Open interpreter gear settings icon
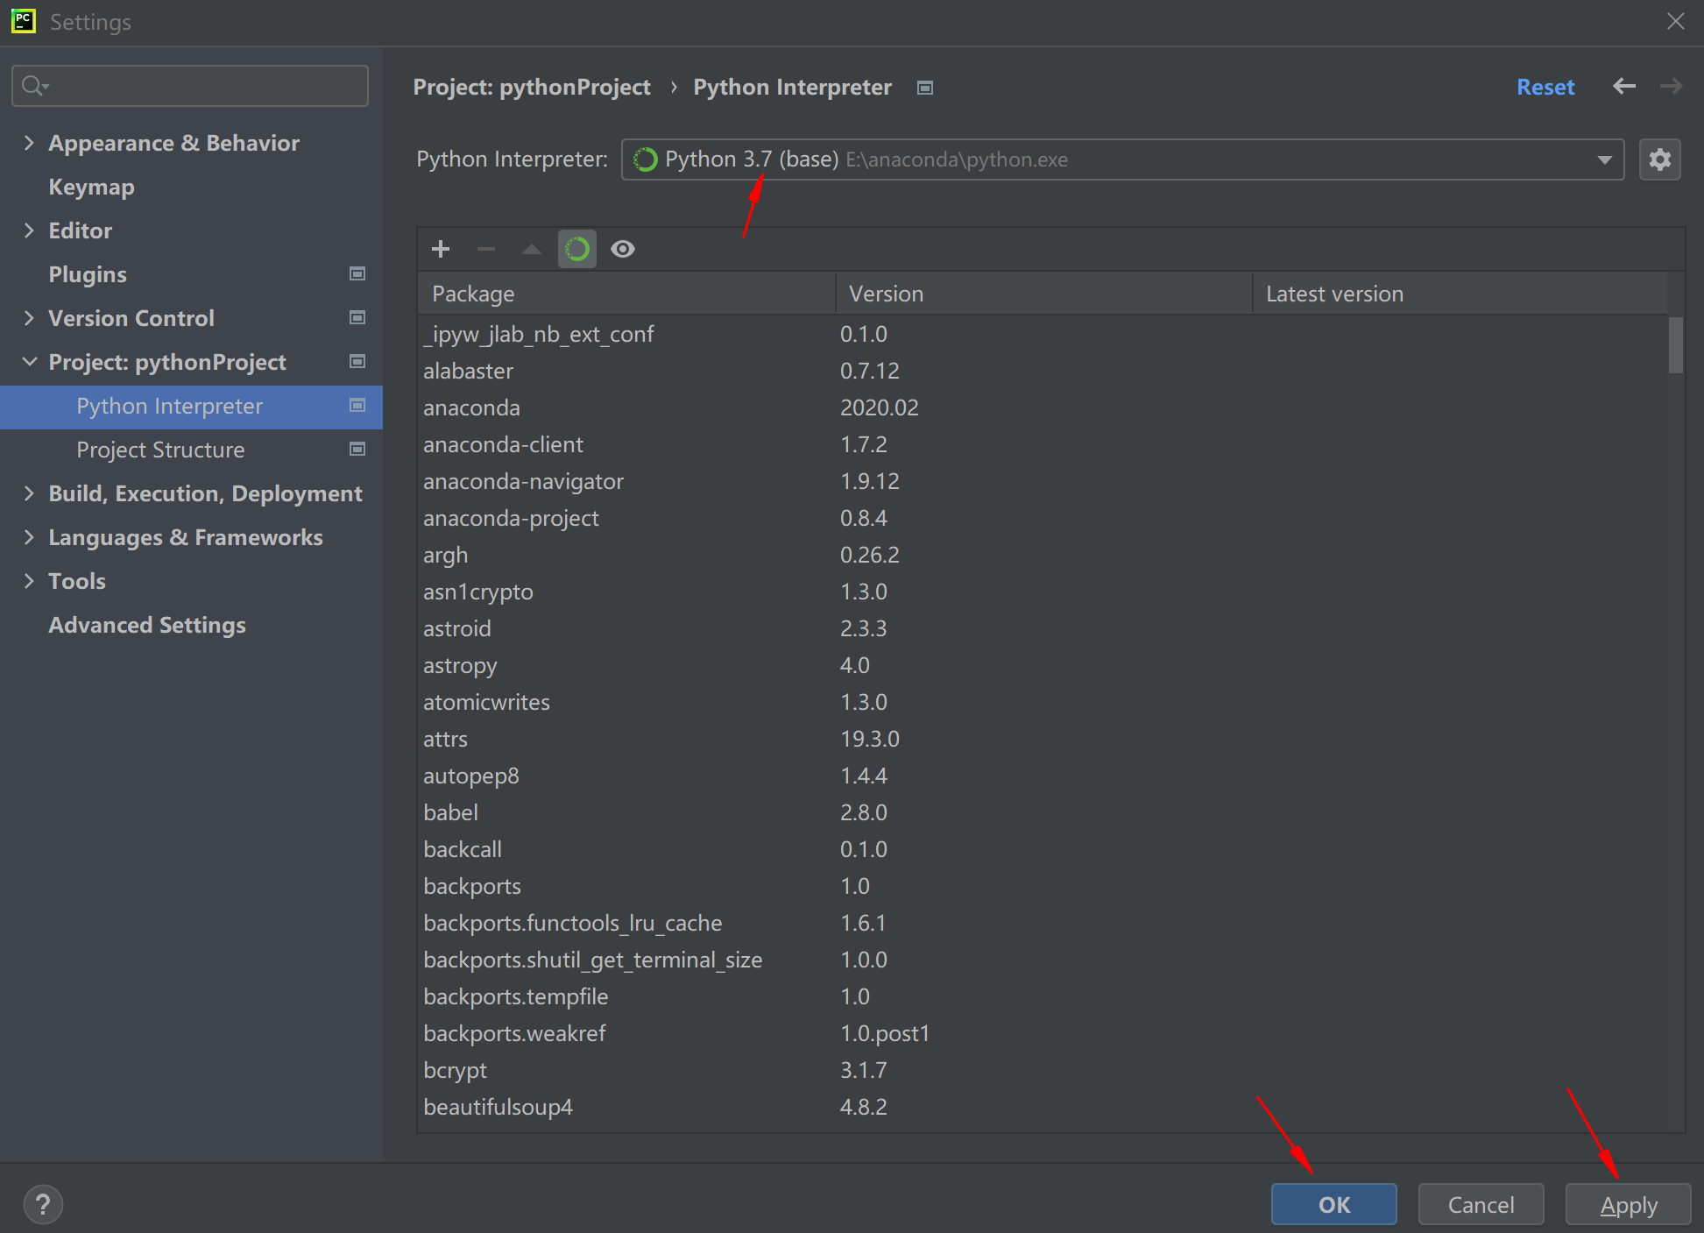The image size is (1704, 1233). (x=1659, y=159)
